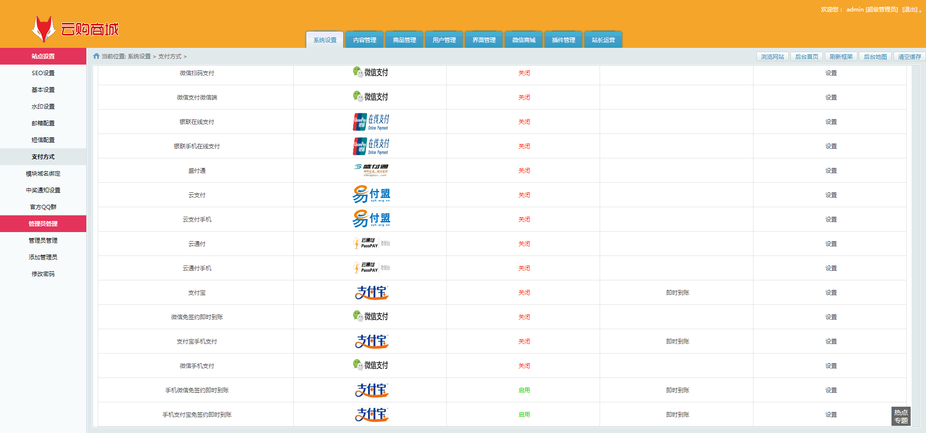Expand the 站点设置 sidebar section
The image size is (926, 433).
[x=43, y=56]
